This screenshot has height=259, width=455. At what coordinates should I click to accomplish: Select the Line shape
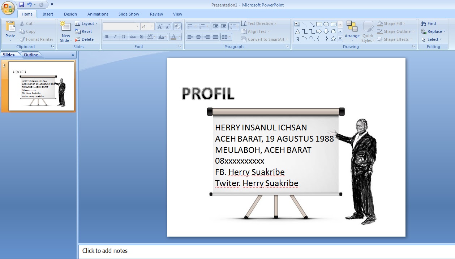(305, 24)
